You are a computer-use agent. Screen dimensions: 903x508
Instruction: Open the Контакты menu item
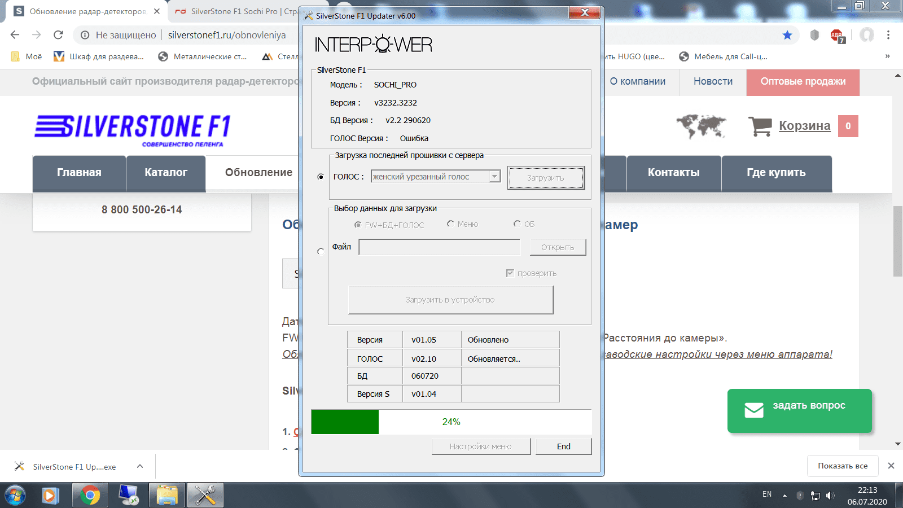[x=674, y=173]
